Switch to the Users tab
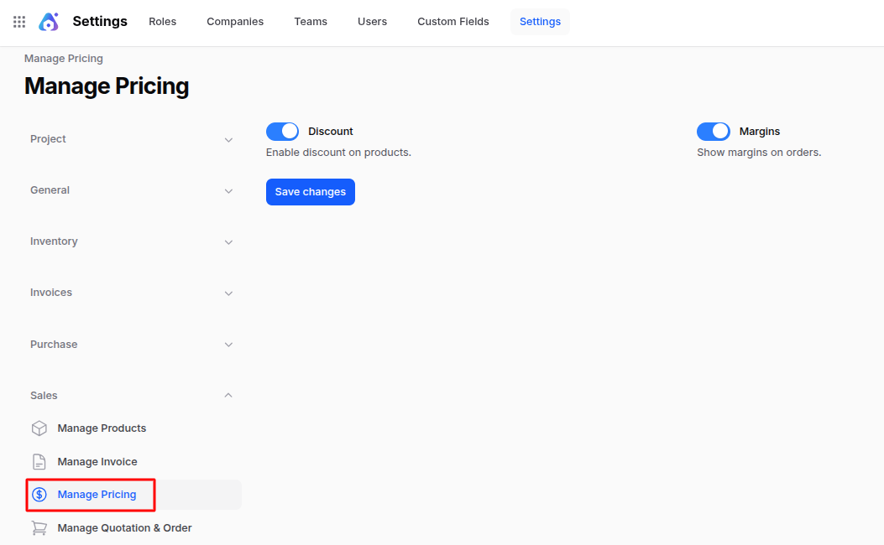 pos(372,22)
